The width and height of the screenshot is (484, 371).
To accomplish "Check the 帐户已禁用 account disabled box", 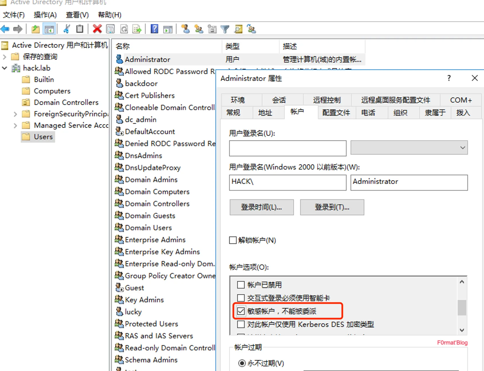I will click(x=241, y=285).
